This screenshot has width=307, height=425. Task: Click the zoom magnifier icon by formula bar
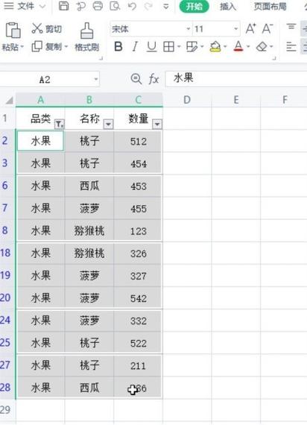click(136, 79)
